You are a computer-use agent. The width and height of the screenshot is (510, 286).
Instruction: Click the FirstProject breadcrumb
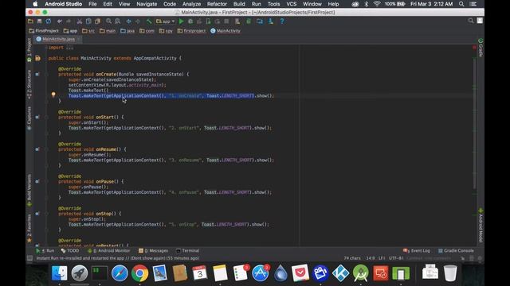coord(44,31)
